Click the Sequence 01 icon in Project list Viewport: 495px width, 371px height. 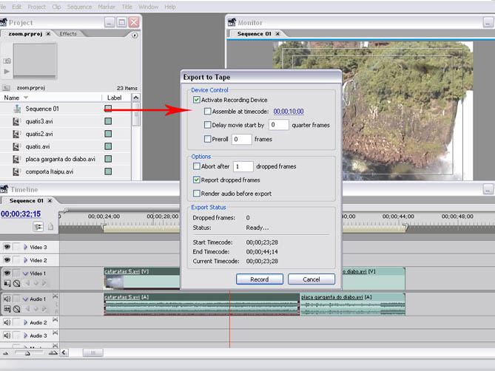tap(16, 109)
